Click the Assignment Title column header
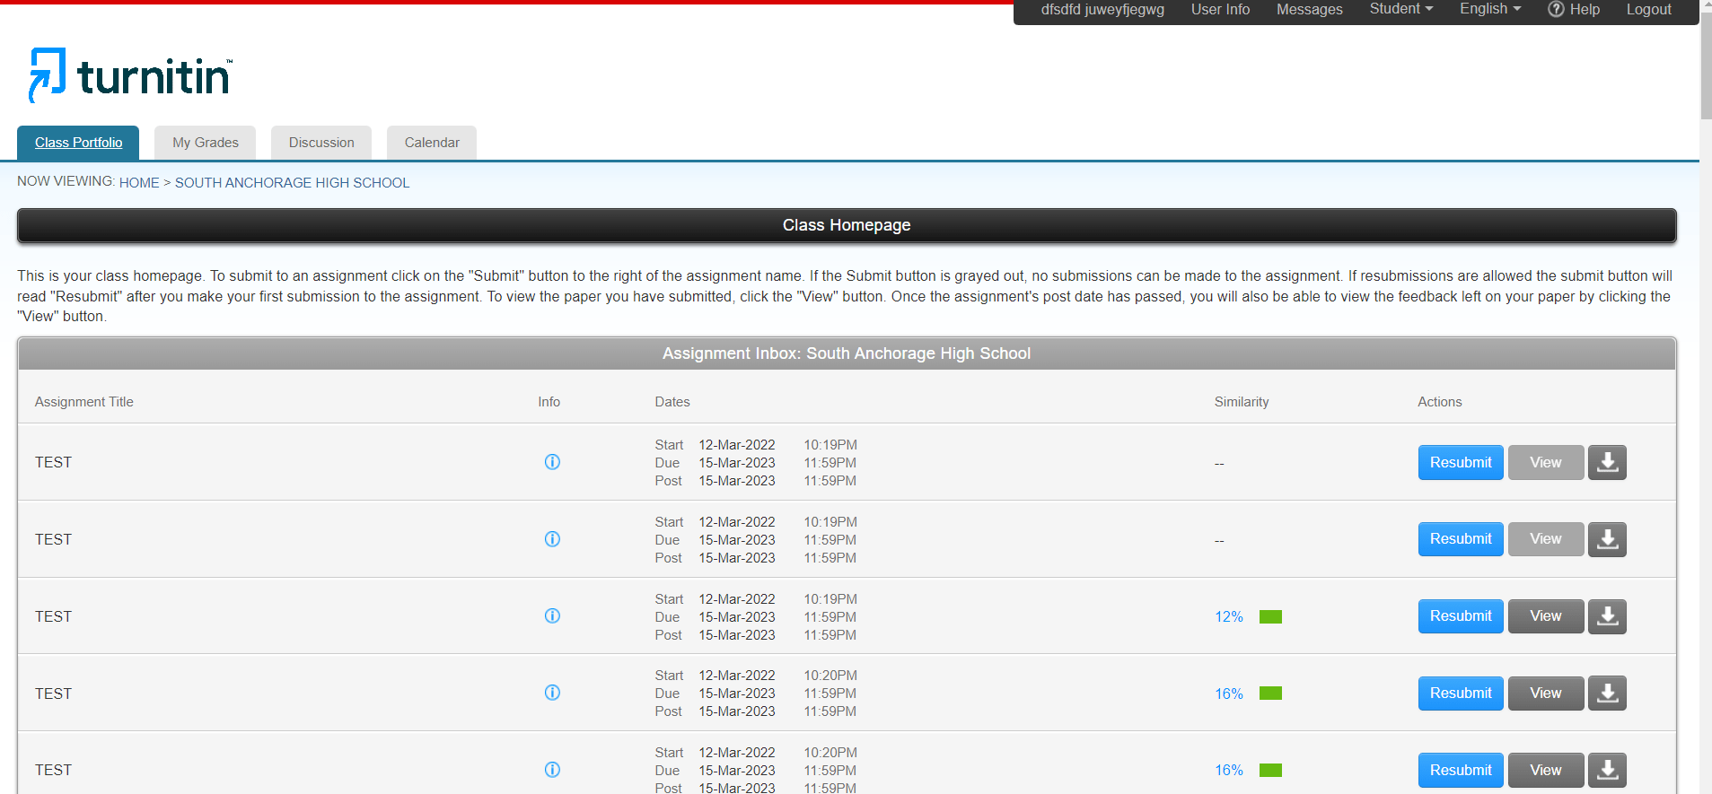Screen dimensions: 1712x794 (84, 402)
